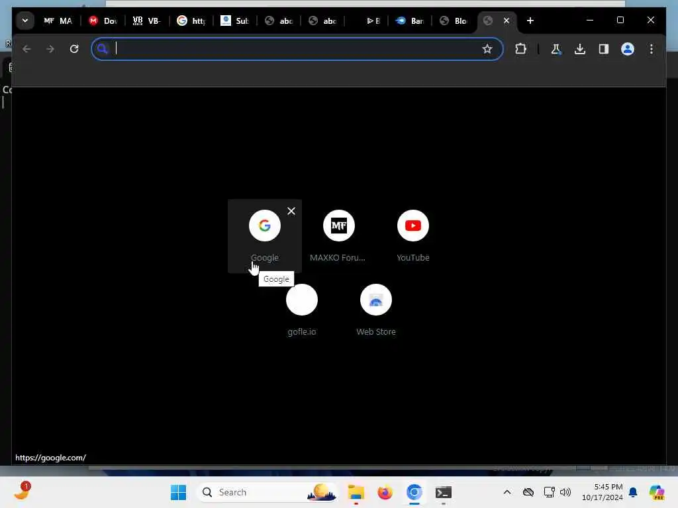Open the Windows Start menu
Viewport: 678px width, 508px height.
[178, 492]
